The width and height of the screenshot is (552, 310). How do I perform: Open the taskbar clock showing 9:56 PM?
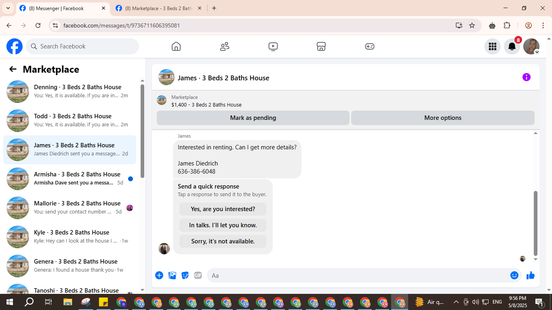(518, 302)
